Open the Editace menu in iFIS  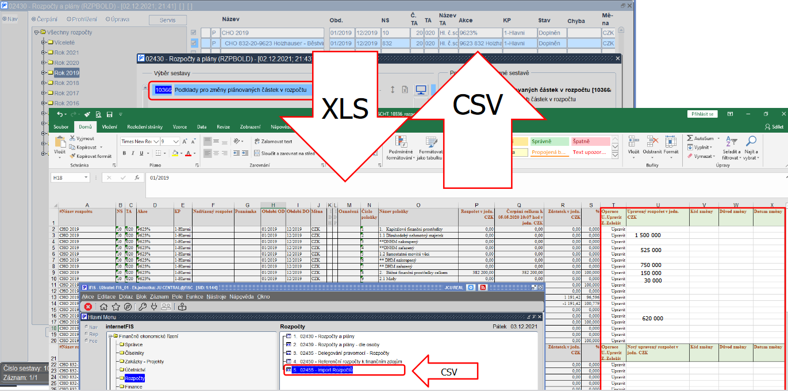click(x=106, y=297)
